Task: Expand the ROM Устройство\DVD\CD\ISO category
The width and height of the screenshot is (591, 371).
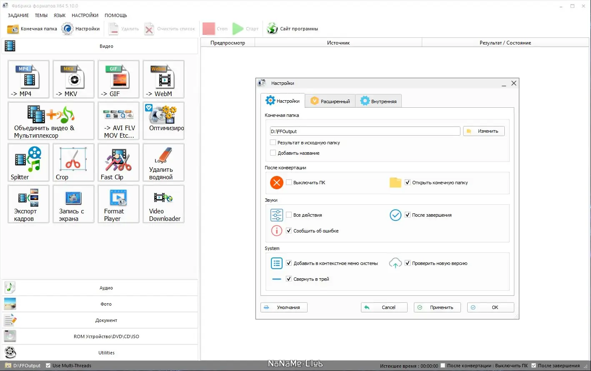Action: coord(100,336)
